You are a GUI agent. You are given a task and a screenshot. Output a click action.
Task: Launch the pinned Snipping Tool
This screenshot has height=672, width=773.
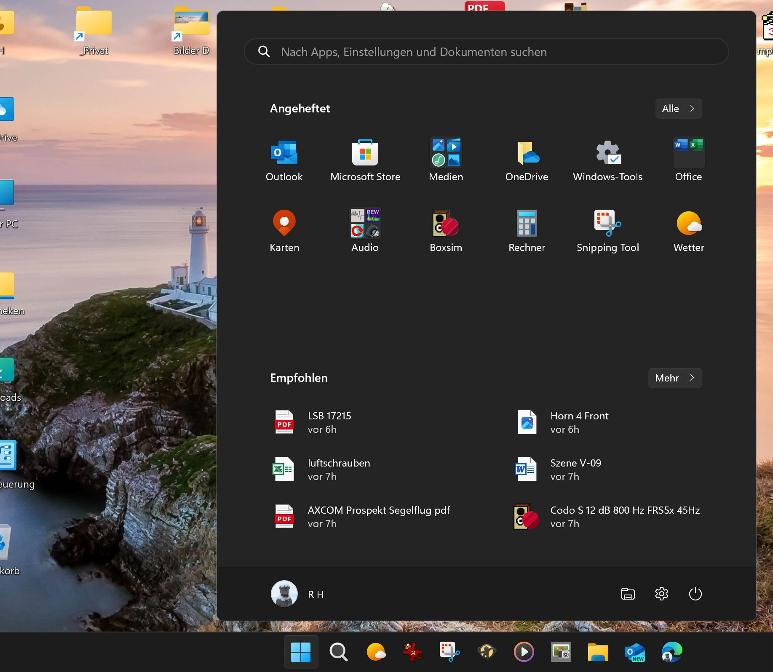point(607,231)
